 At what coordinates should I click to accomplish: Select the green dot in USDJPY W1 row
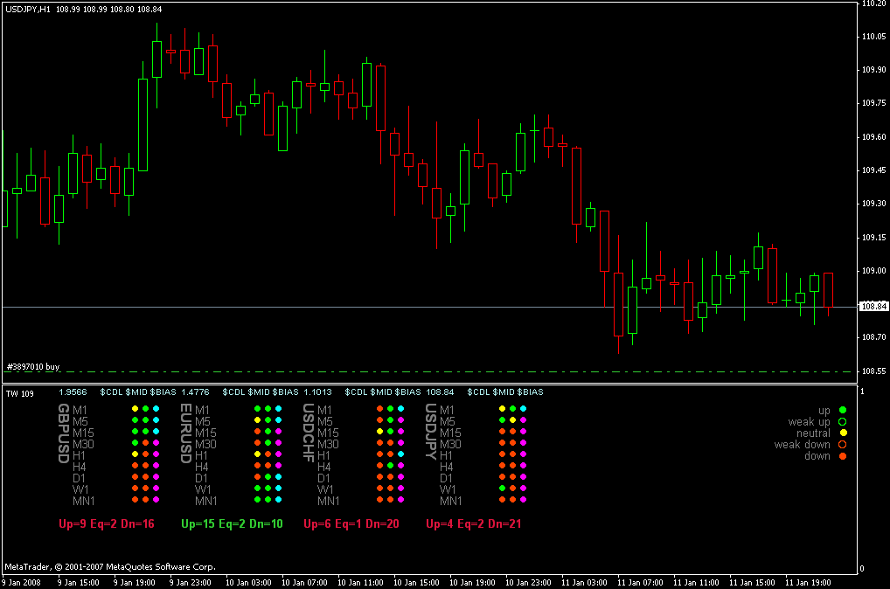click(502, 489)
